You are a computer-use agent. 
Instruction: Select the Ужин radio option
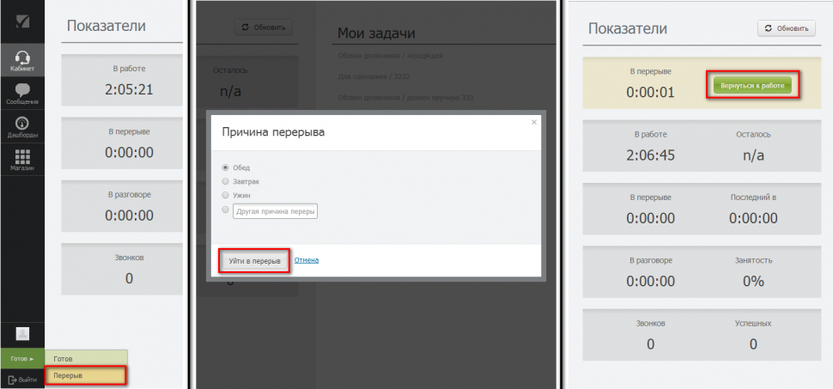tap(226, 195)
